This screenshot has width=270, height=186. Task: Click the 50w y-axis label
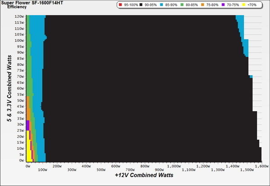20,100
